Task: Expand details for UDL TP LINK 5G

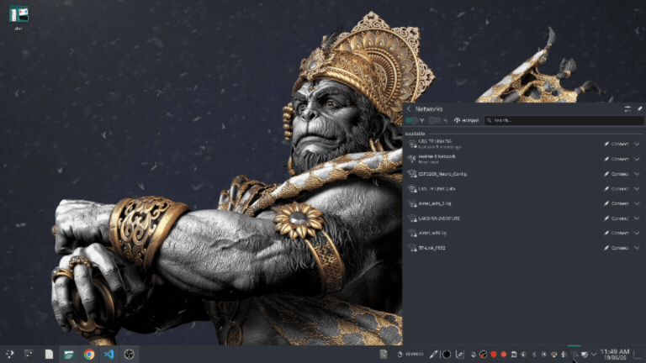Action: click(x=637, y=144)
